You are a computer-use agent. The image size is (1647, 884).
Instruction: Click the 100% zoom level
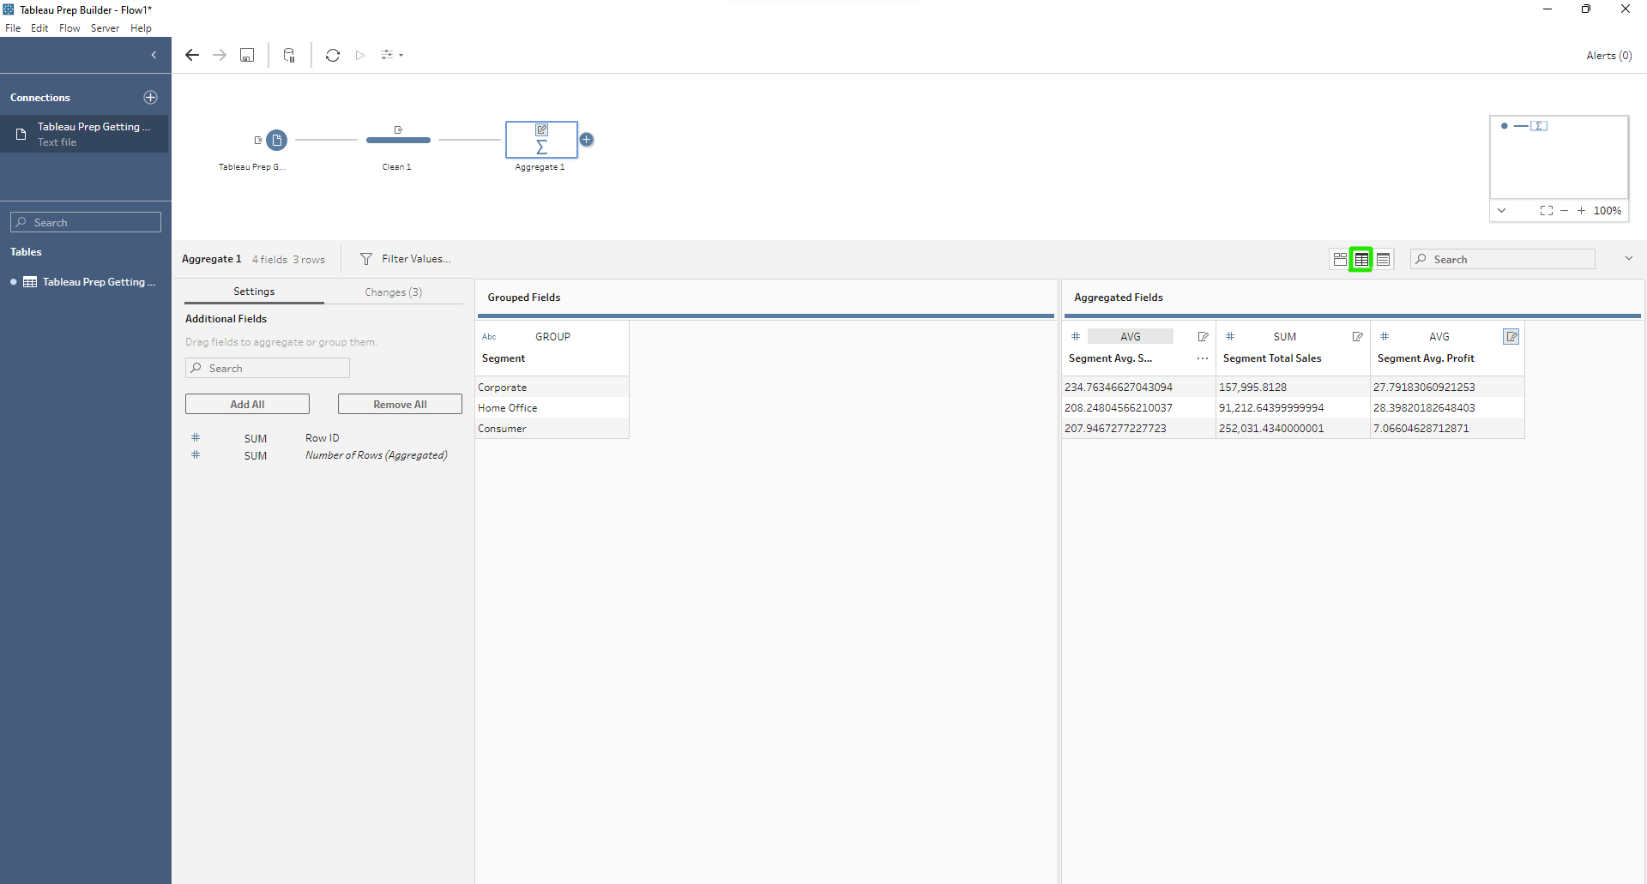[1608, 210]
